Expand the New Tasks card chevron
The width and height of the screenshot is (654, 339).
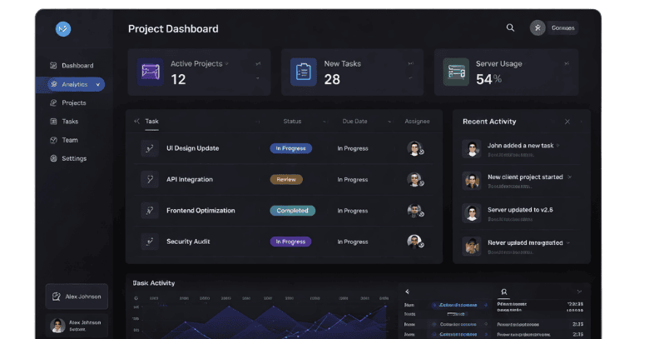click(x=410, y=78)
